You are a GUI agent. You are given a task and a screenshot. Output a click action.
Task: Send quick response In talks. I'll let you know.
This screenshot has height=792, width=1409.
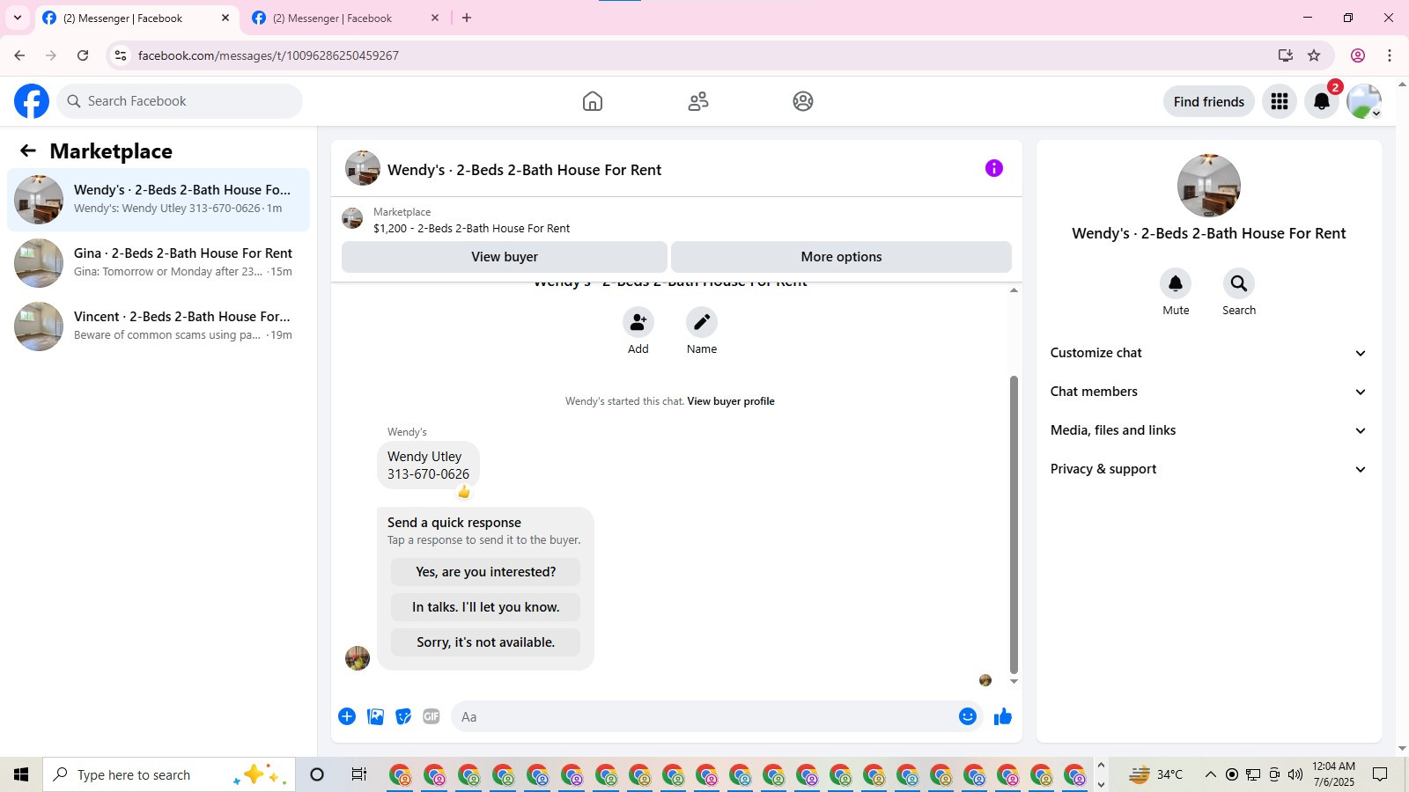pos(485,607)
